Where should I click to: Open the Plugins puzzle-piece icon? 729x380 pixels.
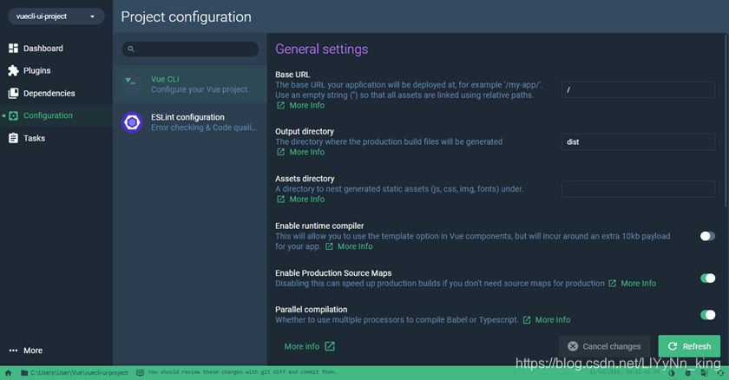pyautogui.click(x=14, y=70)
